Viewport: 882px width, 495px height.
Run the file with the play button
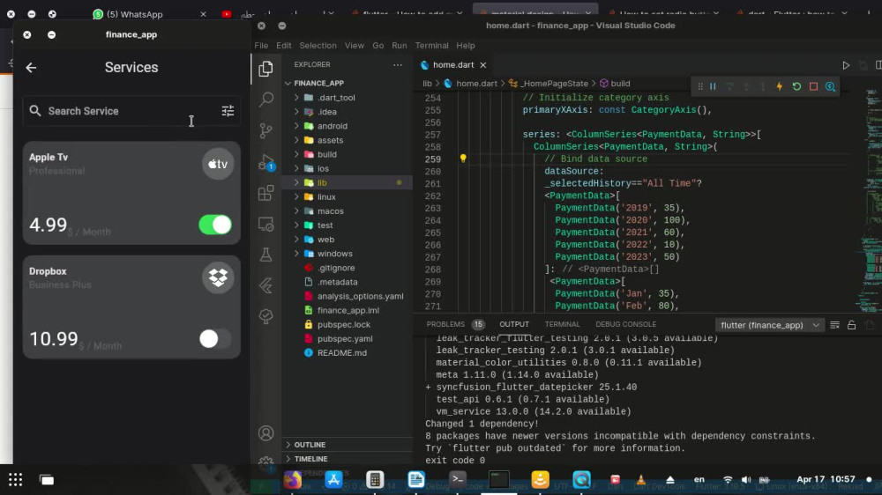point(846,65)
